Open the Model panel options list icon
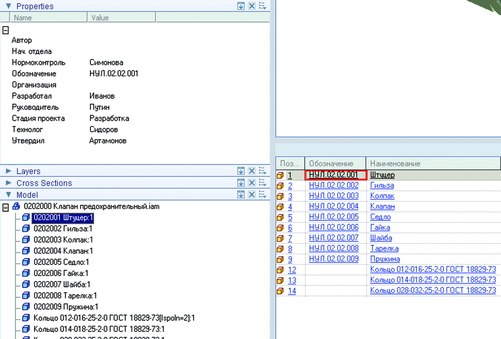Screen dimensions: 501x339 coord(263,195)
